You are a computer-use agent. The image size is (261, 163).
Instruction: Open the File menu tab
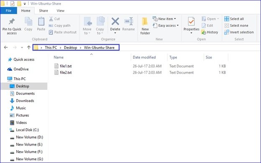coord(8,10)
